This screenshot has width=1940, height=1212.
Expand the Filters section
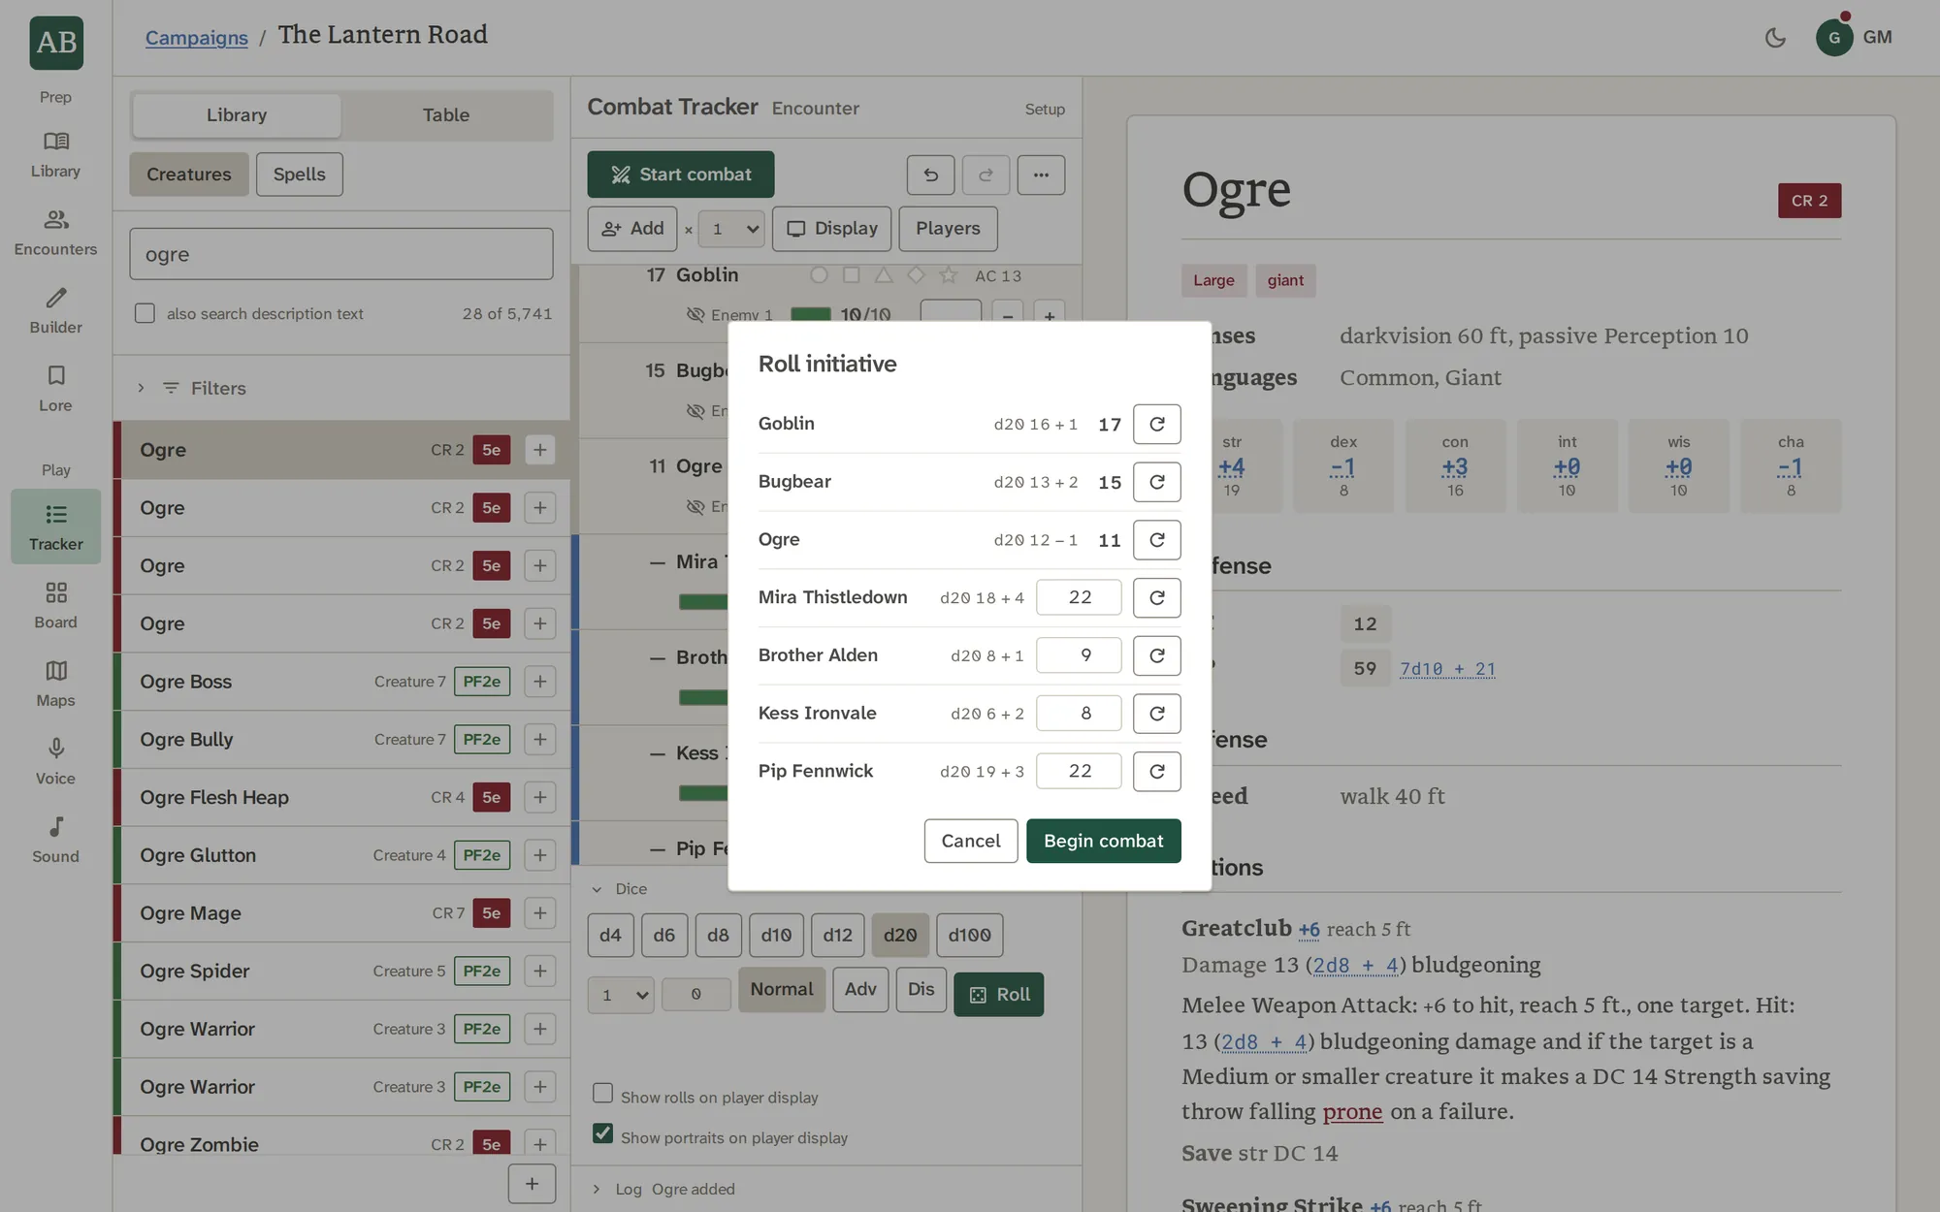(x=341, y=388)
